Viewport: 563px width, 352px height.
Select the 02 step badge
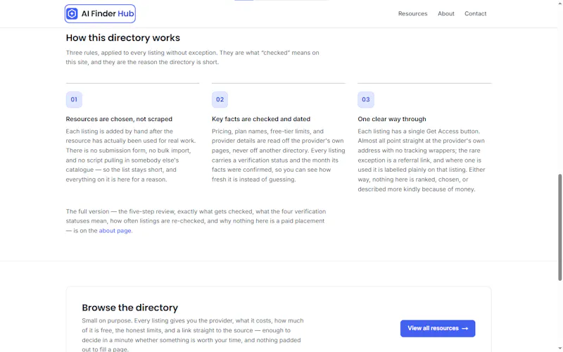coord(220,99)
